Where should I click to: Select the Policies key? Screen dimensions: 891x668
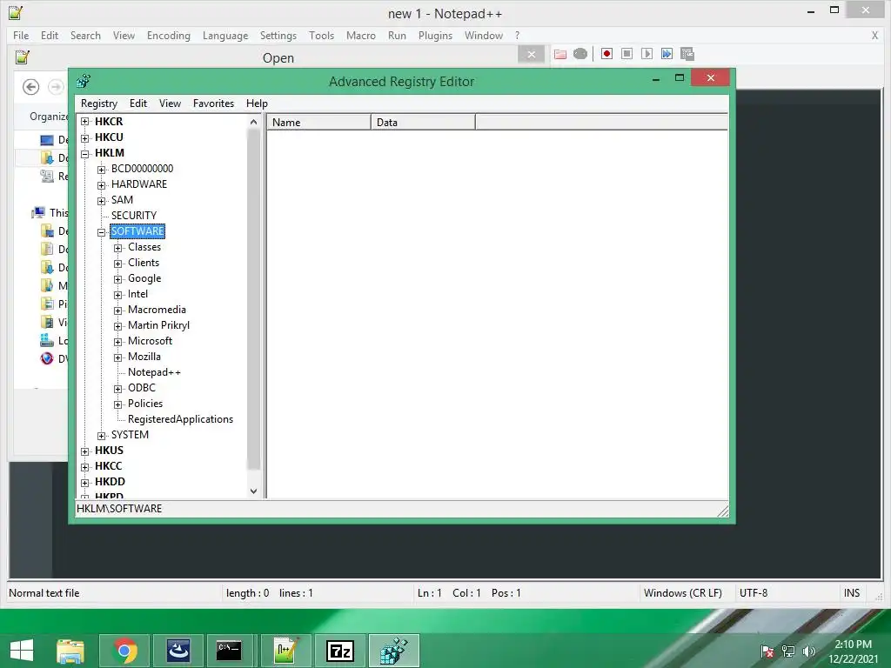point(145,404)
